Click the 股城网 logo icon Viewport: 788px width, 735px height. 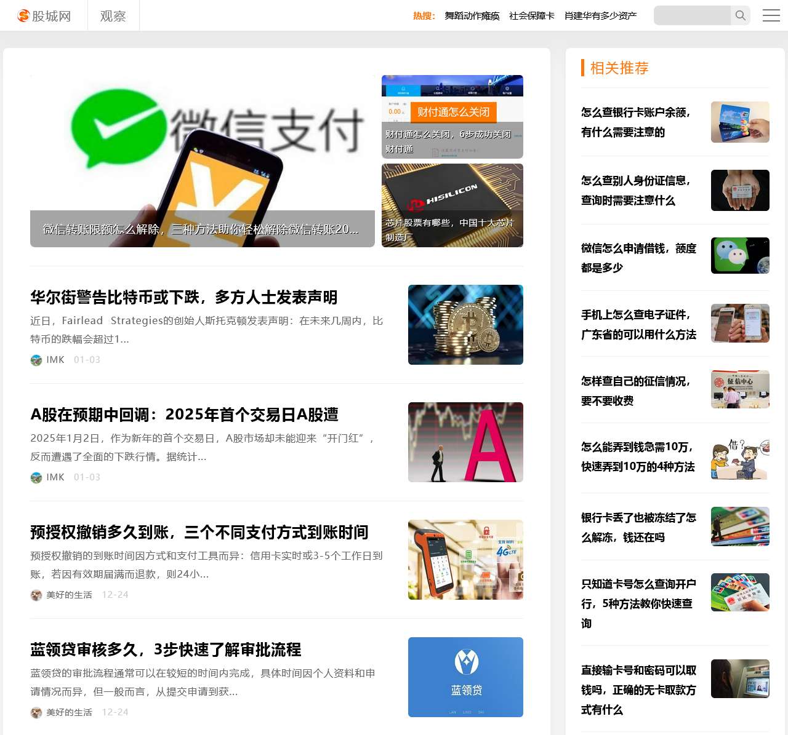coord(24,15)
